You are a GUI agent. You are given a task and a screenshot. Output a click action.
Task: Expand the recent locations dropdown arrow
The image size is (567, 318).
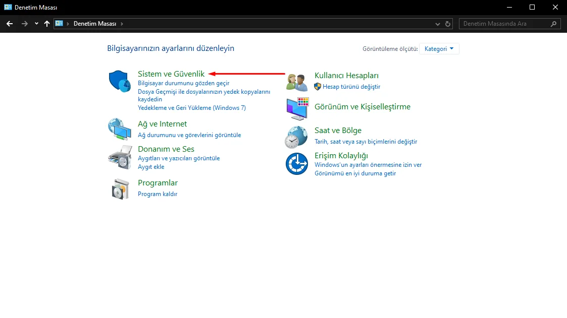[36, 24]
